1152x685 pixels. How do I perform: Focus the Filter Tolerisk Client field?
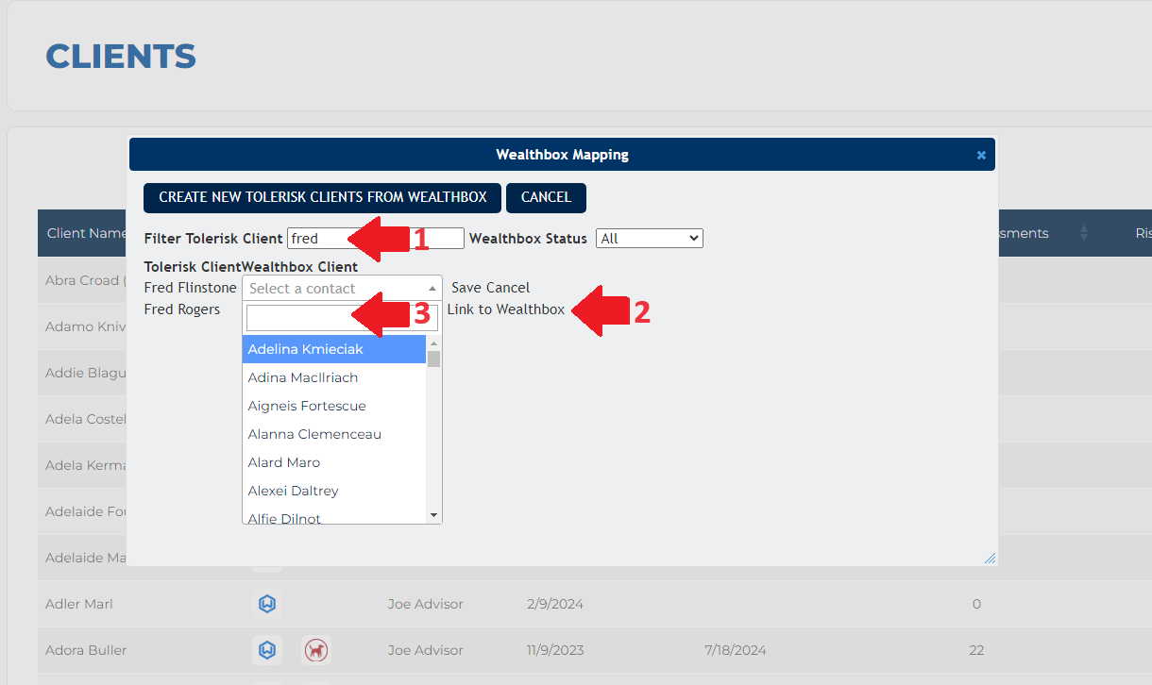375,239
